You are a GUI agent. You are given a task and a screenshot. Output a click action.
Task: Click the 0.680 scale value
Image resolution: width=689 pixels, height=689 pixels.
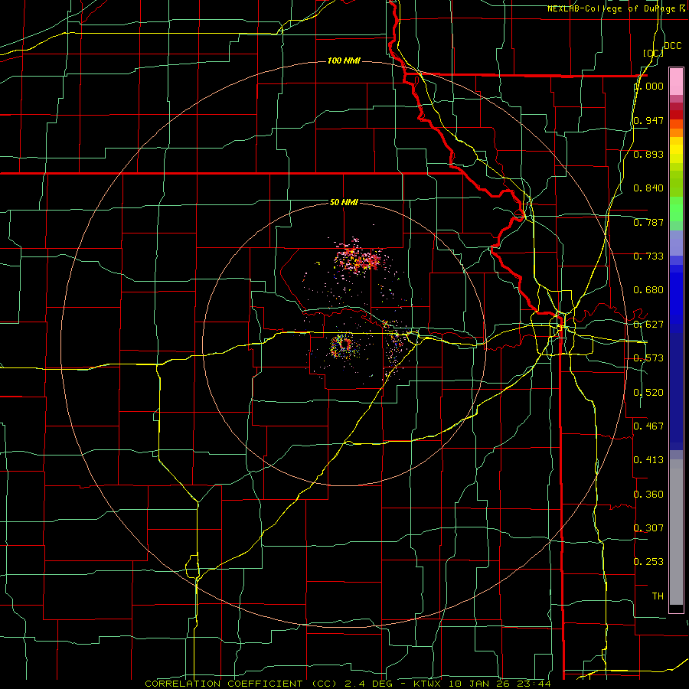pos(648,290)
